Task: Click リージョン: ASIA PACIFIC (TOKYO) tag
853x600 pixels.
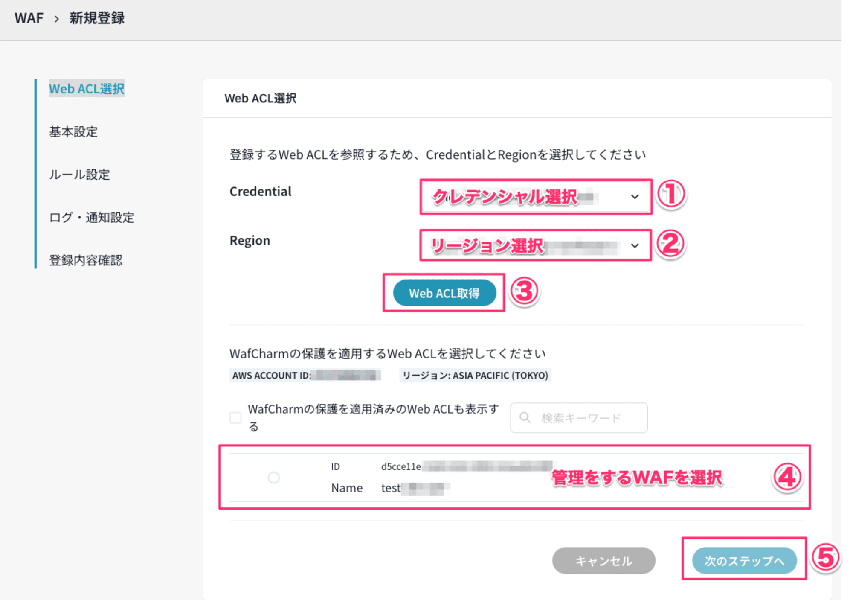Action: point(475,375)
